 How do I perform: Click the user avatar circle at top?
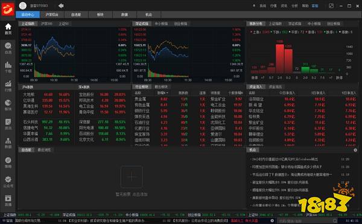click(x=23, y=6)
